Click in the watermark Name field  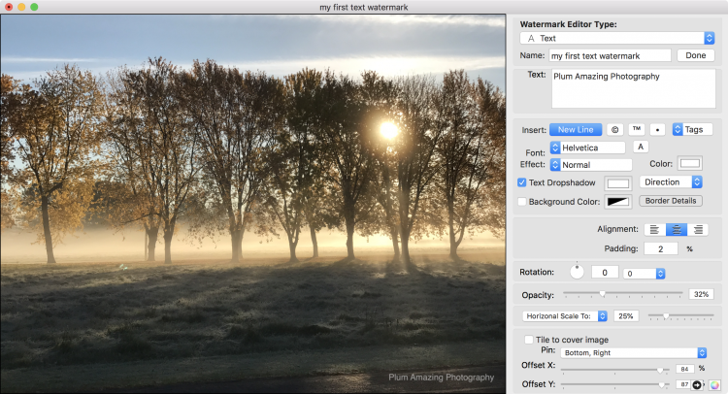610,56
